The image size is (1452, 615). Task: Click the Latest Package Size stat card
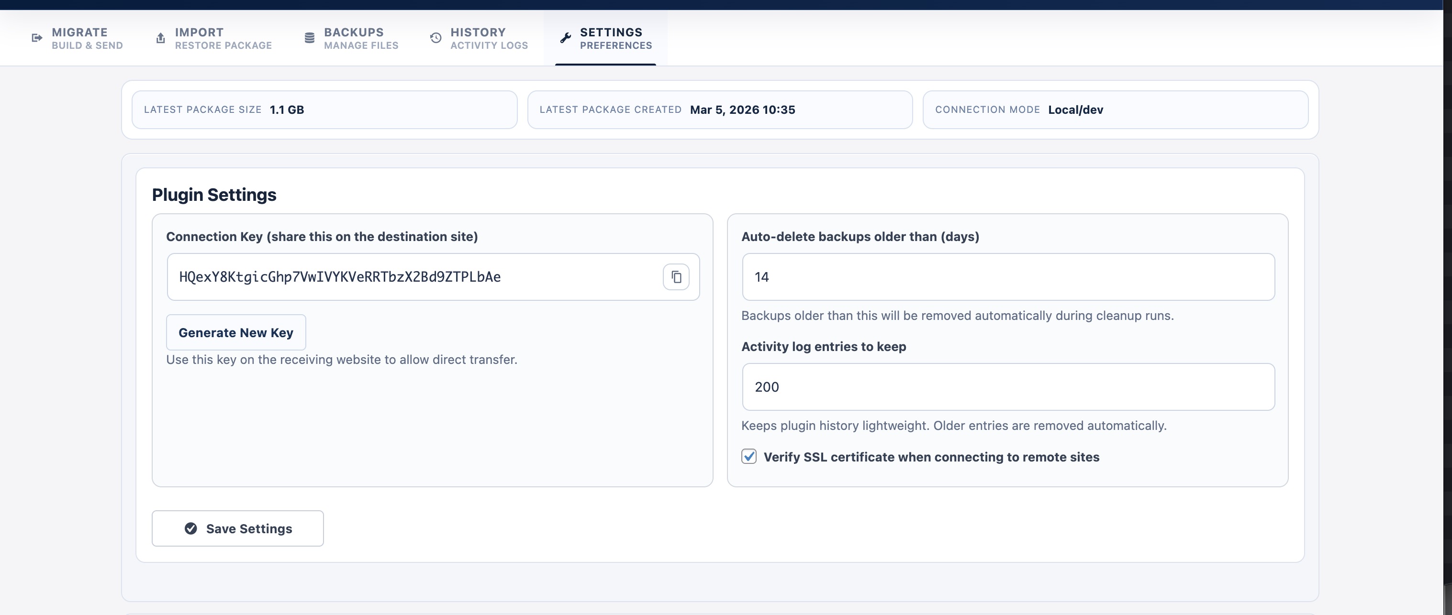[324, 109]
